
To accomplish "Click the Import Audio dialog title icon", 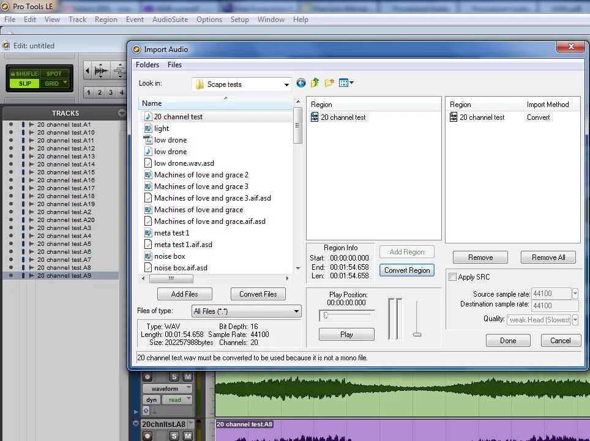I will pos(136,50).
